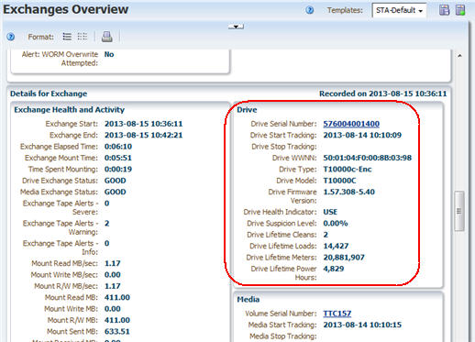Select Mount Read MB/sec value 1.17
Screen dimensions: 475x342
113,263
